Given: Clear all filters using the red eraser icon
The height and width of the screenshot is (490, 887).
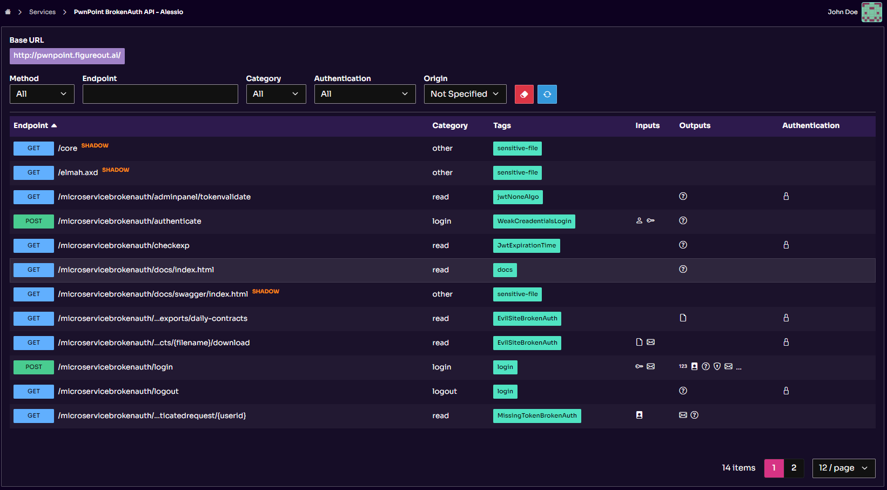Looking at the screenshot, I should pyautogui.click(x=523, y=94).
